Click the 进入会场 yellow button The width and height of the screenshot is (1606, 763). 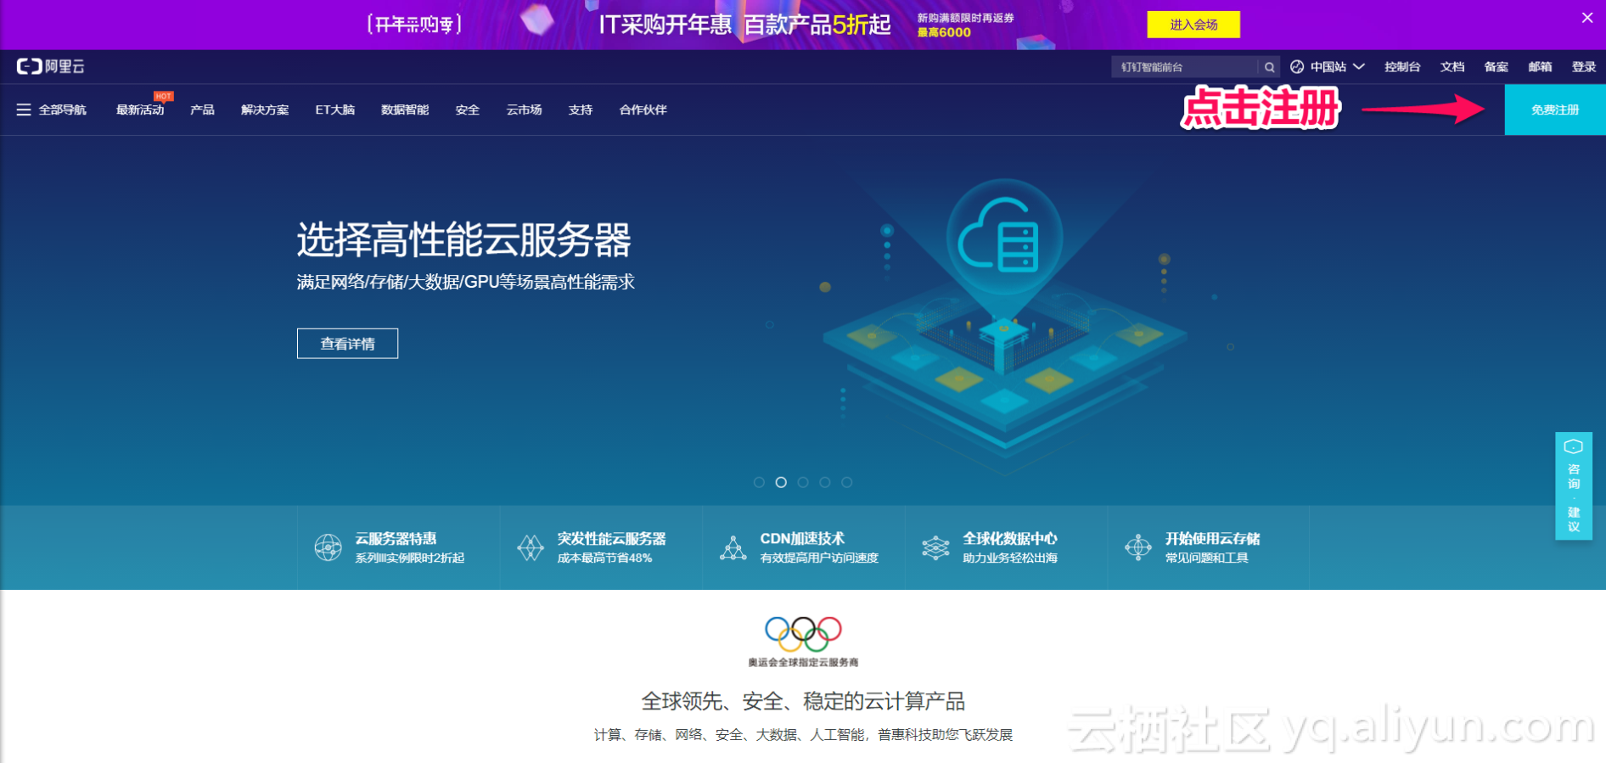coord(1193,25)
